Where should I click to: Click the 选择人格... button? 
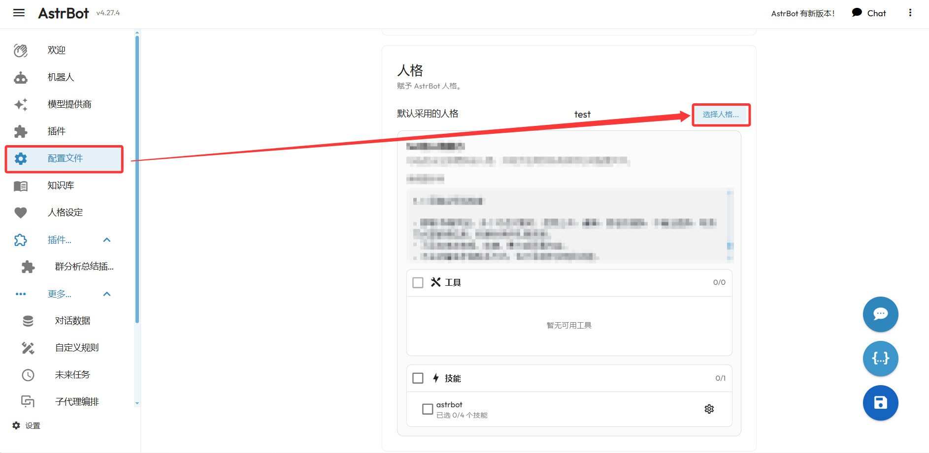pyautogui.click(x=721, y=115)
